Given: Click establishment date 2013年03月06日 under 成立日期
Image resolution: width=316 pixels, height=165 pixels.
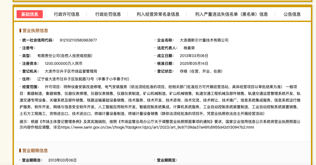Looking at the screenshot, I should coord(194,56).
